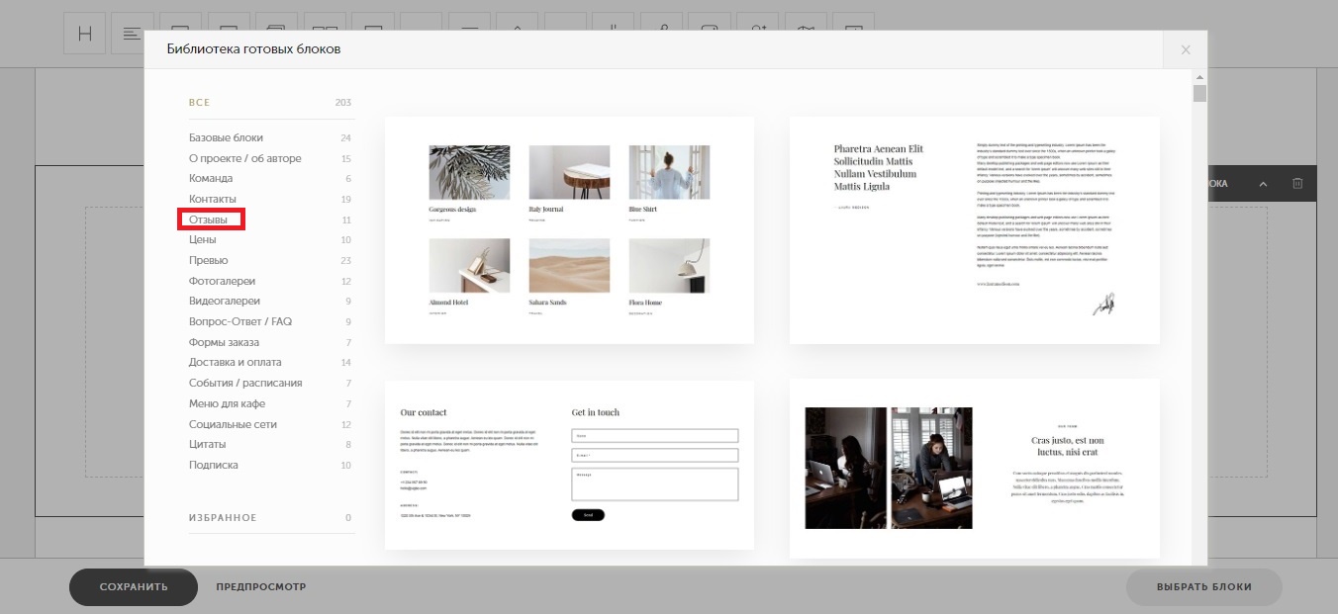Click the СОХРАНИТЬ button
This screenshot has height=614, width=1338.
pyautogui.click(x=134, y=587)
